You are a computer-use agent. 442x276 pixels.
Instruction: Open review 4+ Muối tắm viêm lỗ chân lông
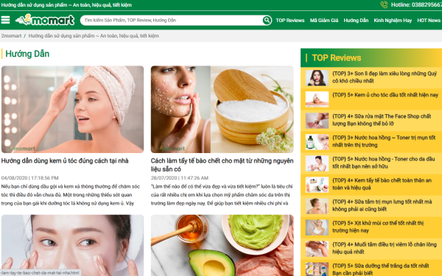pyautogui.click(x=385, y=248)
